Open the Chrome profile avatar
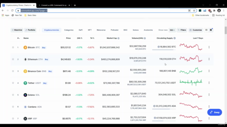Image resolution: width=227 pixels, height=127 pixels. [x=219, y=11]
